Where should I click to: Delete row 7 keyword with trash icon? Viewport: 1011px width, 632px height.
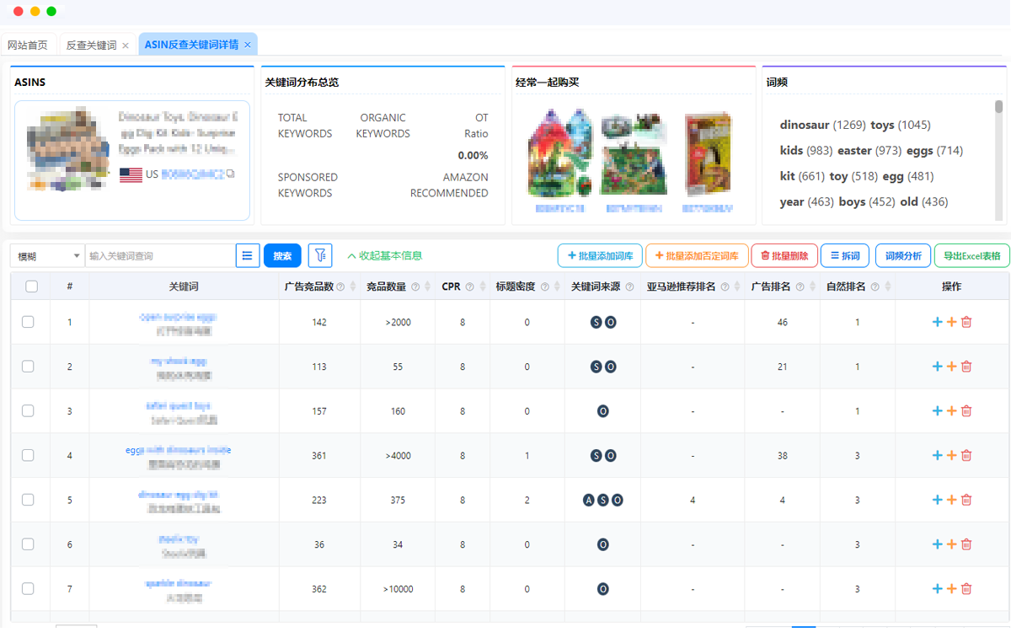click(x=966, y=589)
